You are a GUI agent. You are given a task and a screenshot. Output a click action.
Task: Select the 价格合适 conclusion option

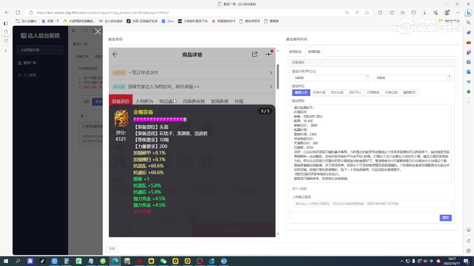pyautogui.click(x=319, y=92)
